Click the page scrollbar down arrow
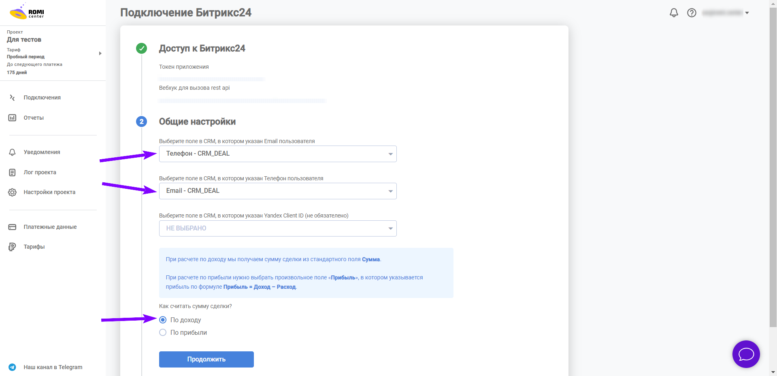This screenshot has width=777, height=376. [x=773, y=372]
